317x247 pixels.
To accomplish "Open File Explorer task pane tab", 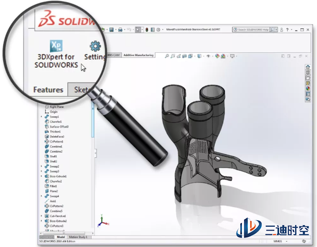I will click(308, 78).
